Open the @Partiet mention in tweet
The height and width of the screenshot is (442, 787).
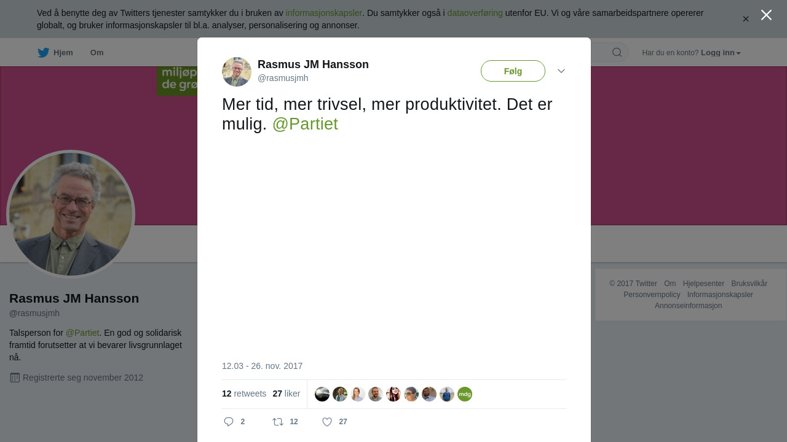point(305,124)
